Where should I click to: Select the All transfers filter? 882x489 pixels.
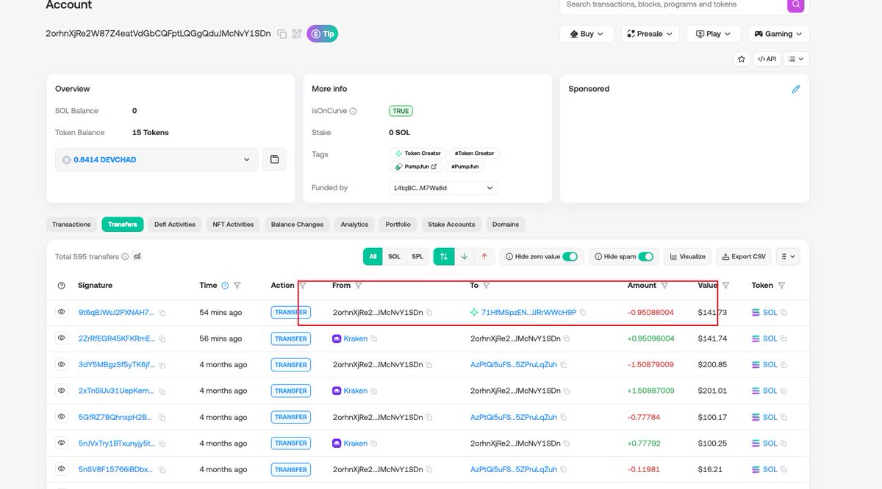373,256
